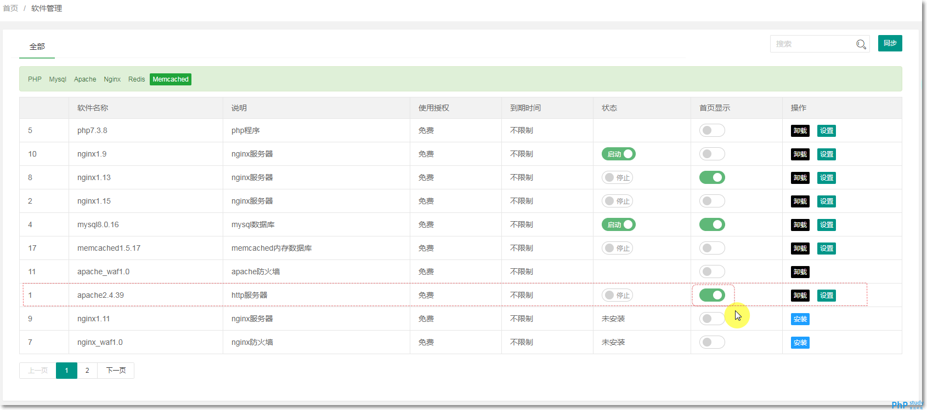
Task: Enable homepage display for php7.3.8
Action: (712, 131)
